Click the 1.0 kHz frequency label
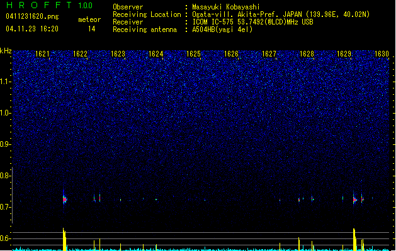The height and width of the screenshot is (251, 396). click(x=5, y=113)
